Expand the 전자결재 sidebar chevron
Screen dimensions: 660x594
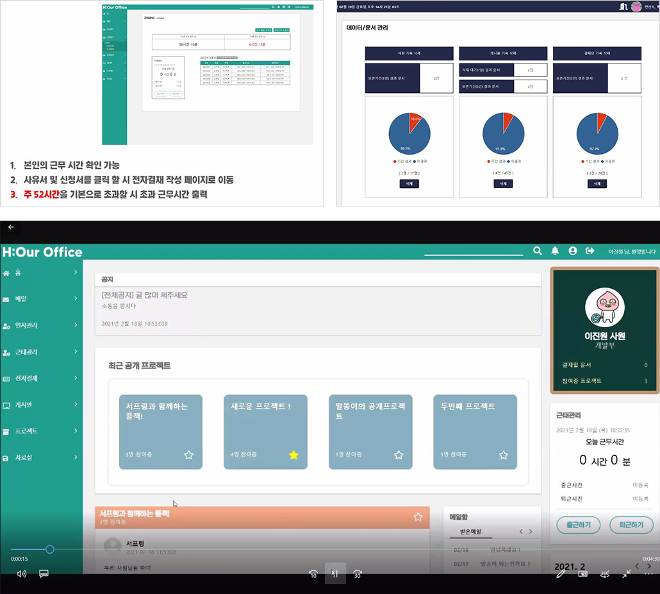(x=76, y=377)
